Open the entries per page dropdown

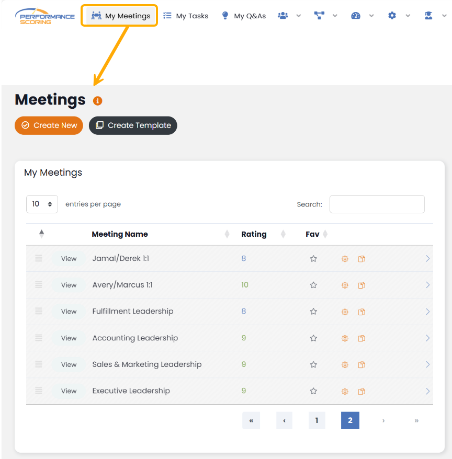pos(42,204)
